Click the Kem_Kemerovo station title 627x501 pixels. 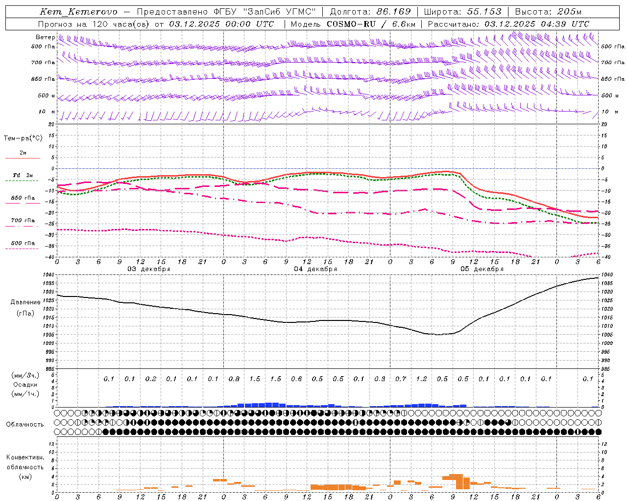coord(78,12)
